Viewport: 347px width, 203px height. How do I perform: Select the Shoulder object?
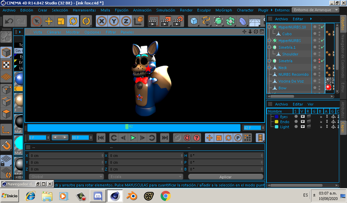coord(290,54)
